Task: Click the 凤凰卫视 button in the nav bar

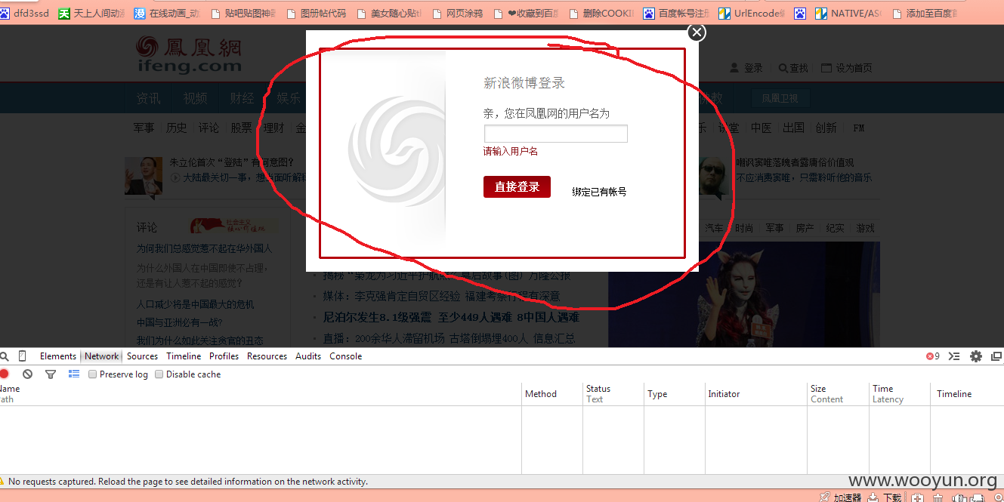Action: (x=780, y=98)
